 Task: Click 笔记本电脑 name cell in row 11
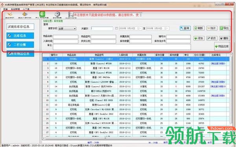point(74,105)
